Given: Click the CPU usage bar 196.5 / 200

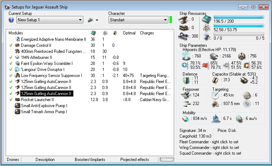Looking at the screenshot, I should click(239, 17).
